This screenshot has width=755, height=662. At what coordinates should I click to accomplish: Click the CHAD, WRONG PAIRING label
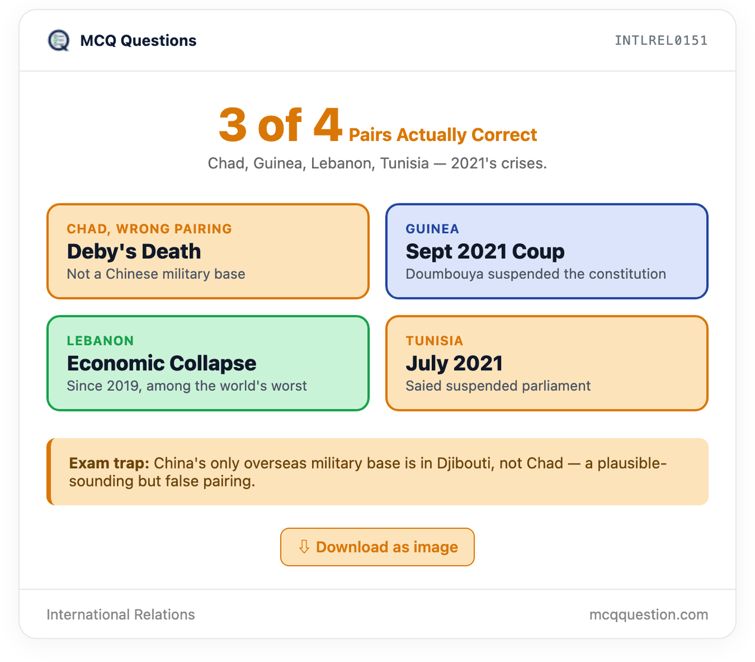(x=149, y=229)
